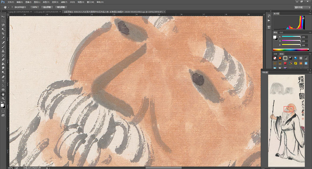Select the Rectangular Marquee tool
Screen dimensions: 312x169
[x=3, y=21]
